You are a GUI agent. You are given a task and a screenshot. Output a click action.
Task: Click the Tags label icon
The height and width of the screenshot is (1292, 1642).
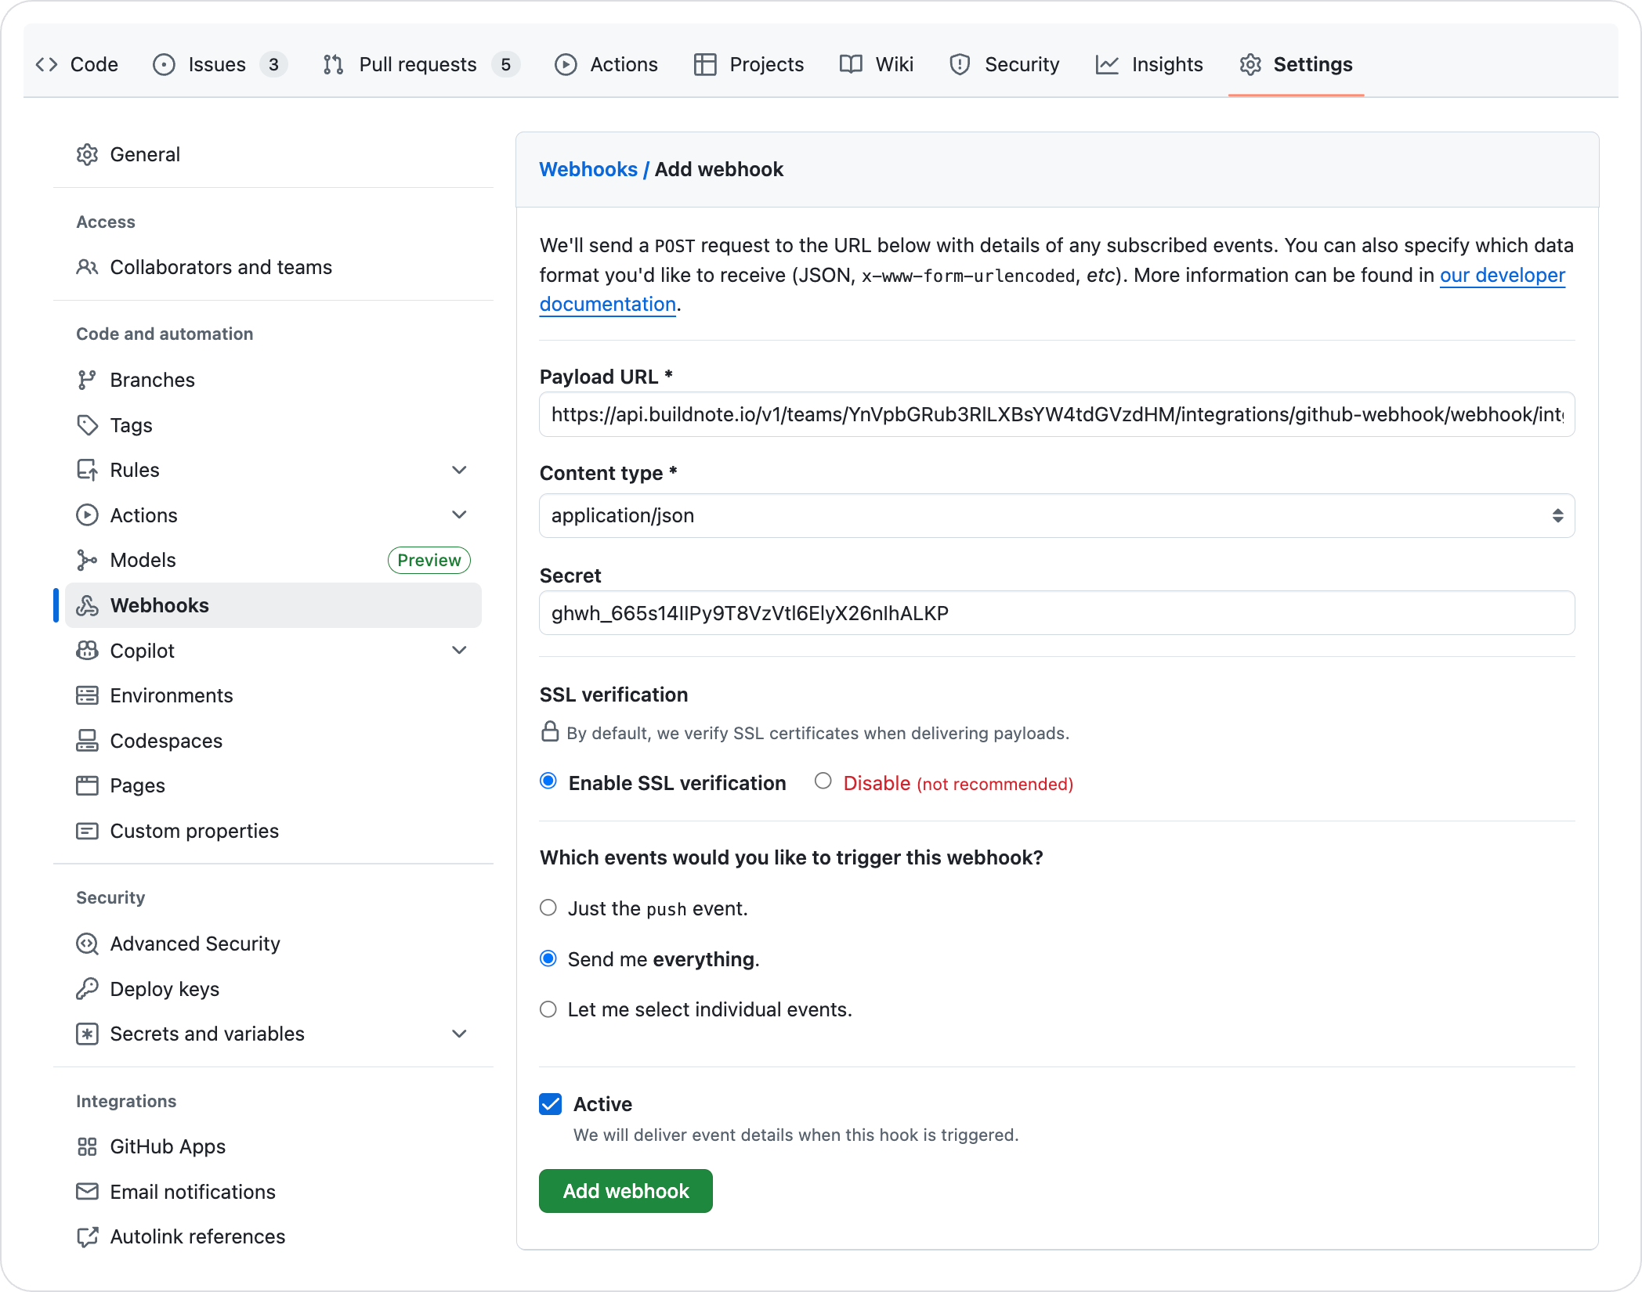coord(87,425)
